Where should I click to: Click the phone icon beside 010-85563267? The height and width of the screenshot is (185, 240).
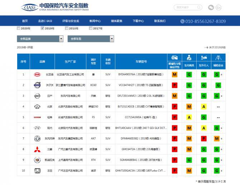click(182, 21)
